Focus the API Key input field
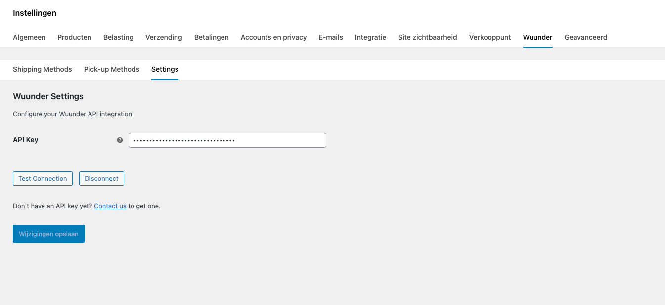The width and height of the screenshot is (665, 305). (227, 140)
